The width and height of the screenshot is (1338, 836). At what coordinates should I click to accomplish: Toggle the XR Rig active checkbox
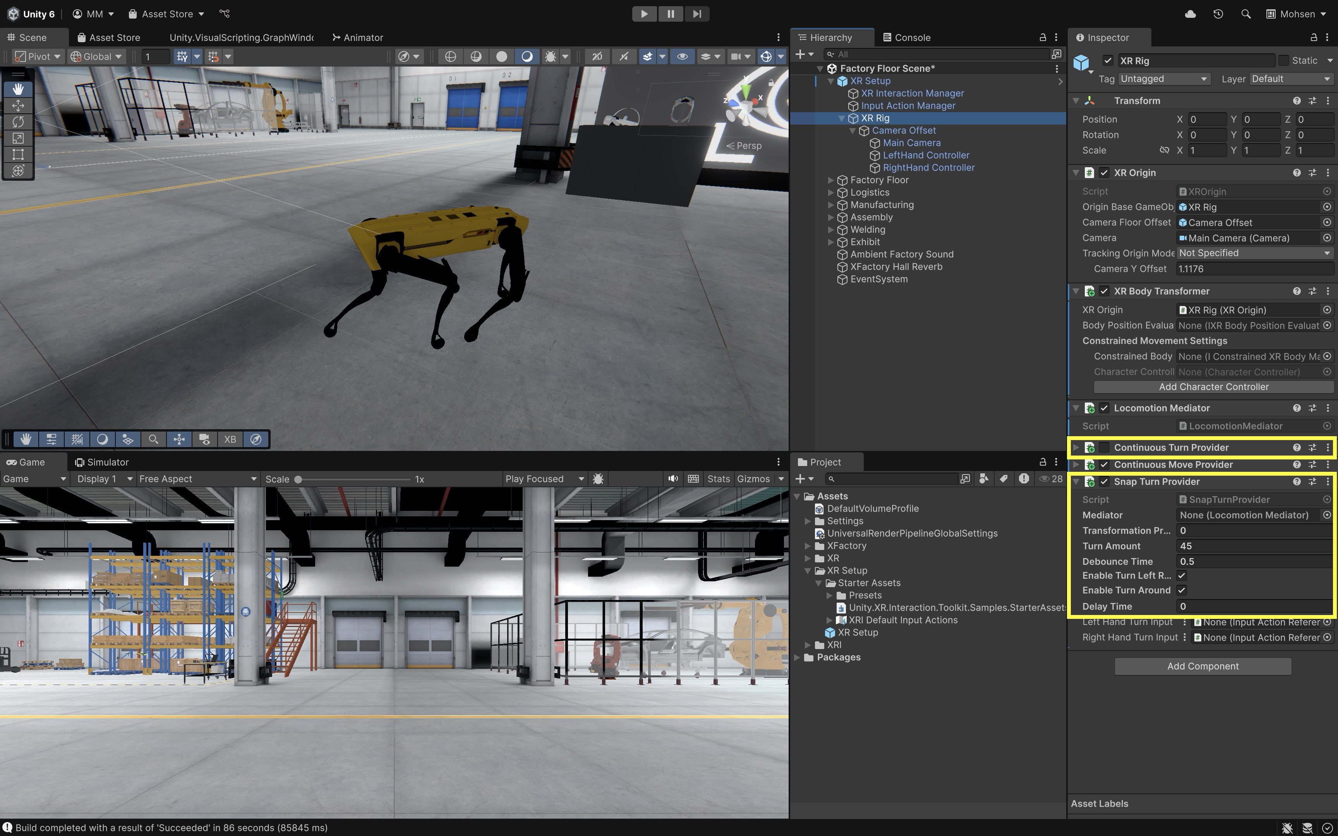1107,61
